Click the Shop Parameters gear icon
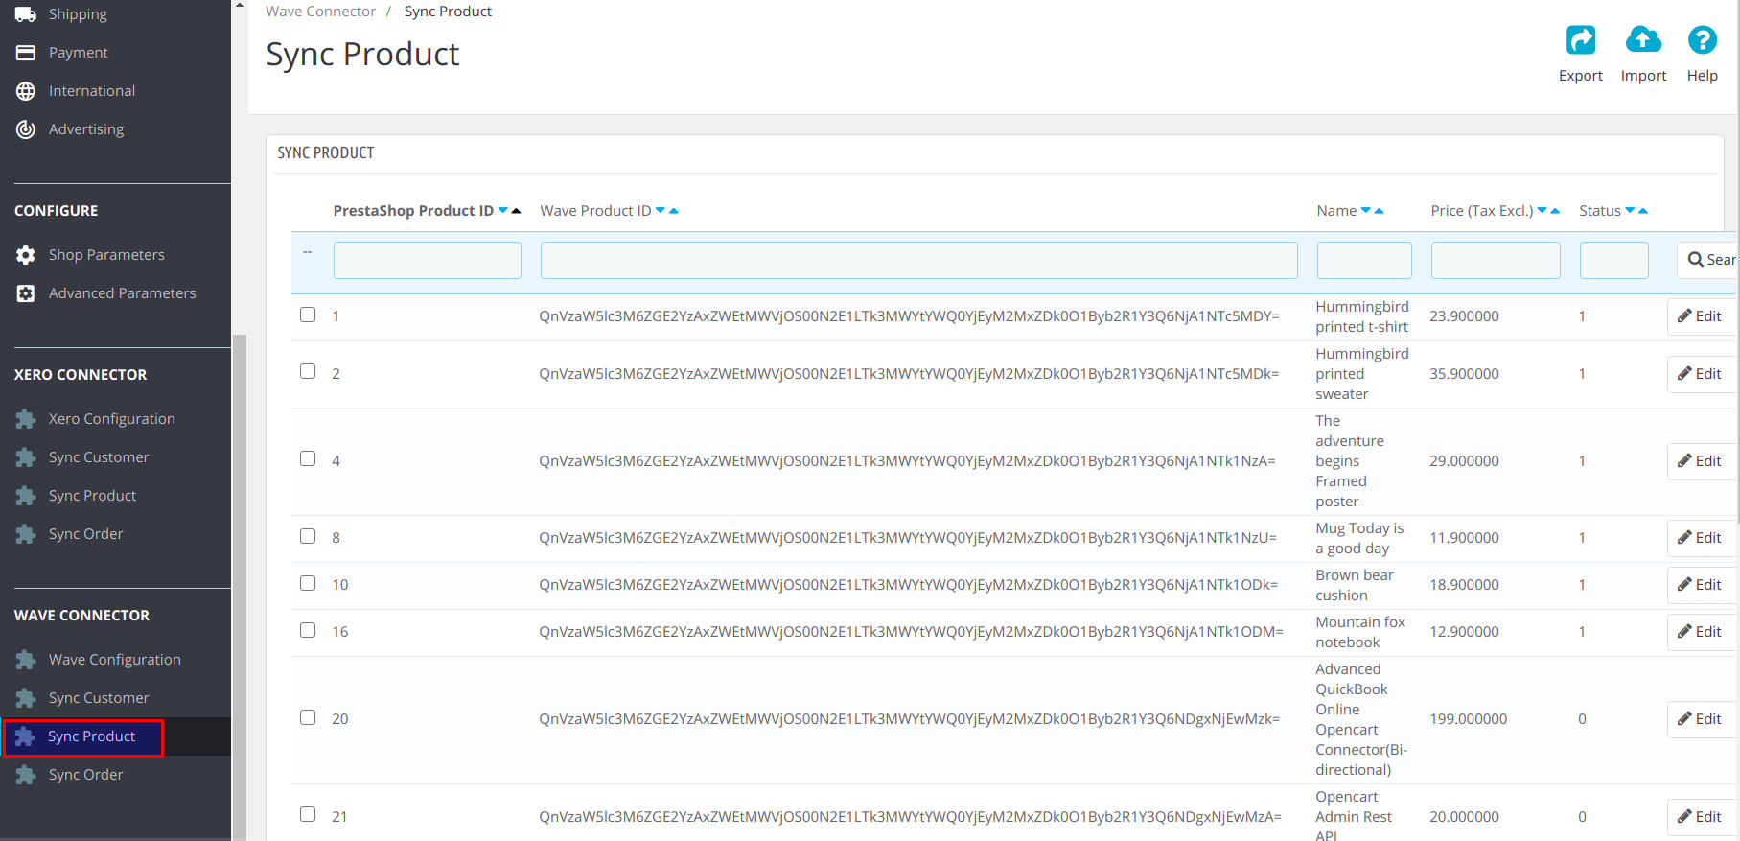This screenshot has width=1740, height=841. pyautogui.click(x=26, y=255)
